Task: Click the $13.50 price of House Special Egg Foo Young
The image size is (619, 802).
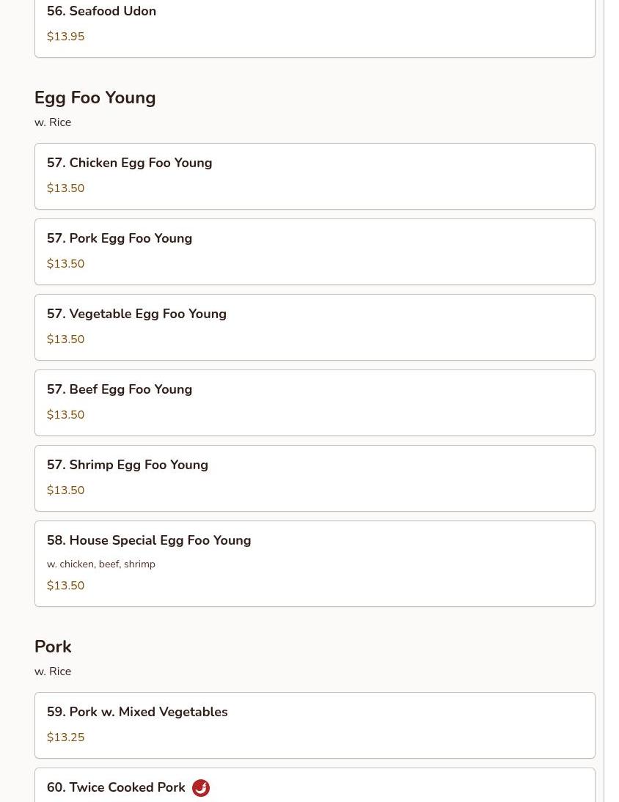Action: click(x=66, y=586)
